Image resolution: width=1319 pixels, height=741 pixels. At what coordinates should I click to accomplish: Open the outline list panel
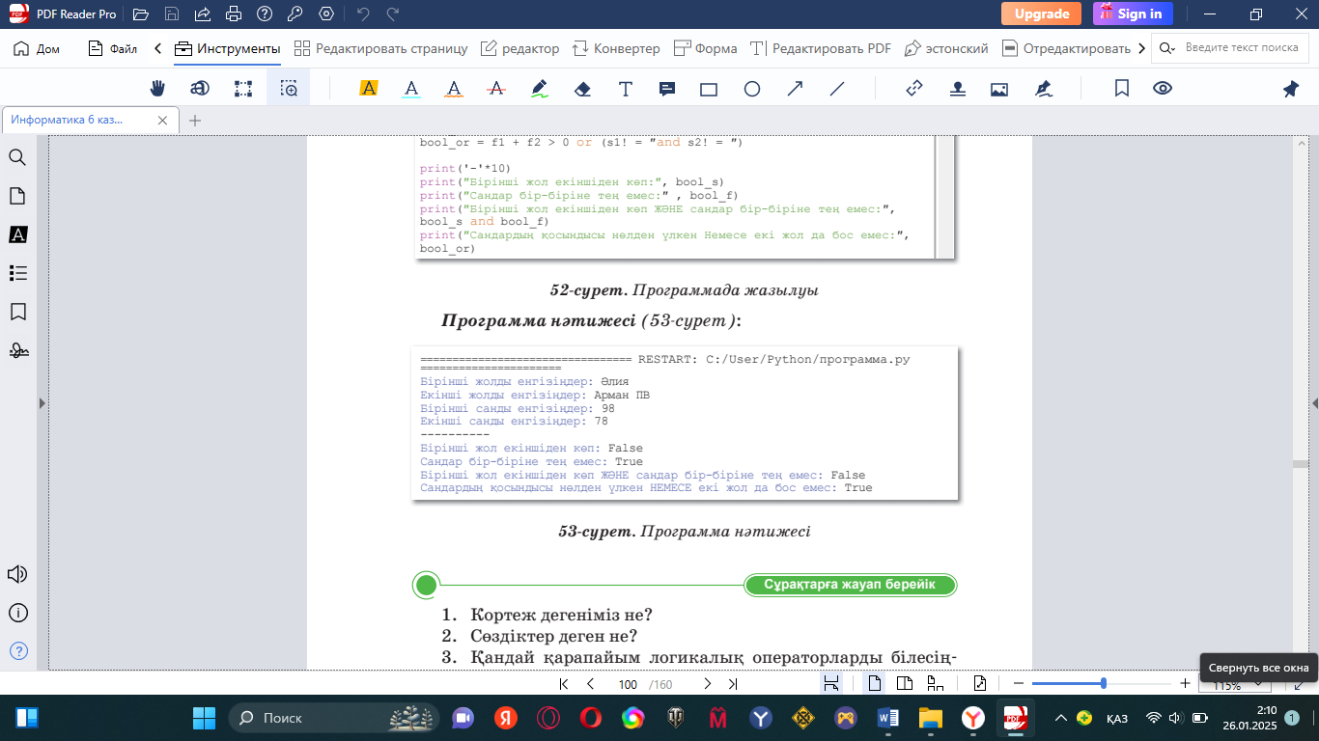[17, 273]
